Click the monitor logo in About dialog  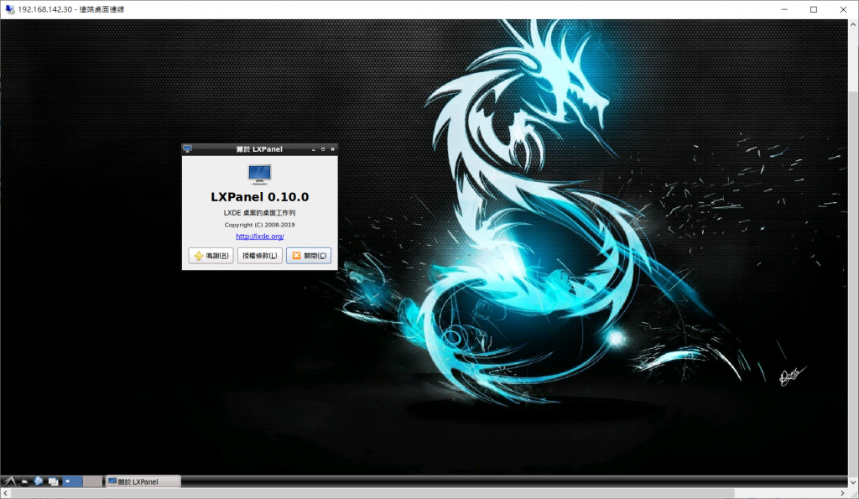pos(260,174)
